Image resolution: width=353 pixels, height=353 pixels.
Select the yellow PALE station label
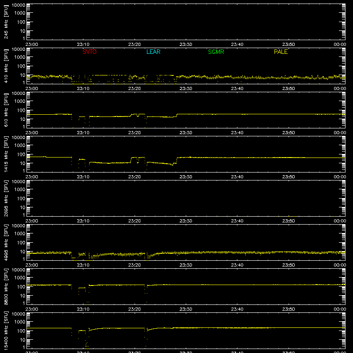[x=281, y=52]
